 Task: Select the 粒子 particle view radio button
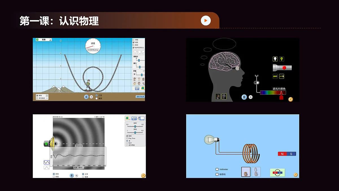(x=127, y=143)
